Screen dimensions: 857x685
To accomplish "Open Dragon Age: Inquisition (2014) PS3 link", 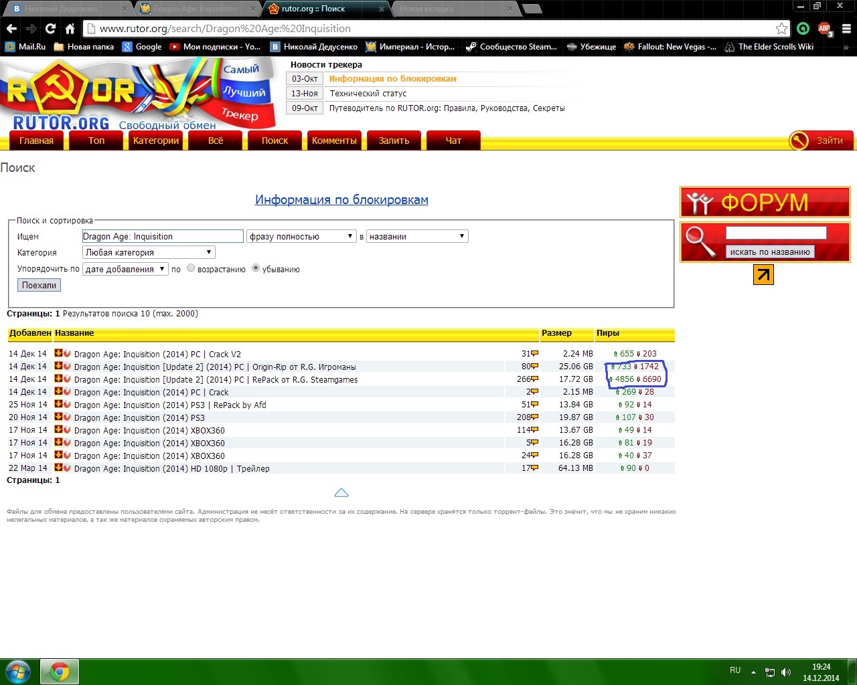I will click(139, 417).
